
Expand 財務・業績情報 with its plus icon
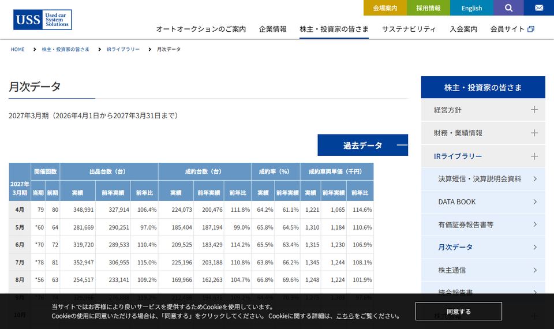click(534, 133)
